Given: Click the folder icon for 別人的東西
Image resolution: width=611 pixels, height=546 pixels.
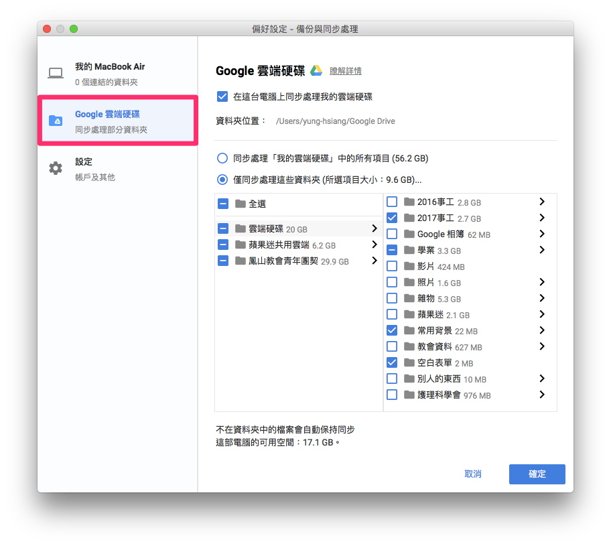Looking at the screenshot, I should [409, 379].
